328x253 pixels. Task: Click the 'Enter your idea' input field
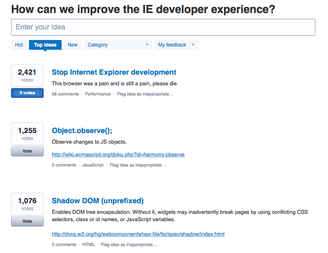pyautogui.click(x=163, y=27)
